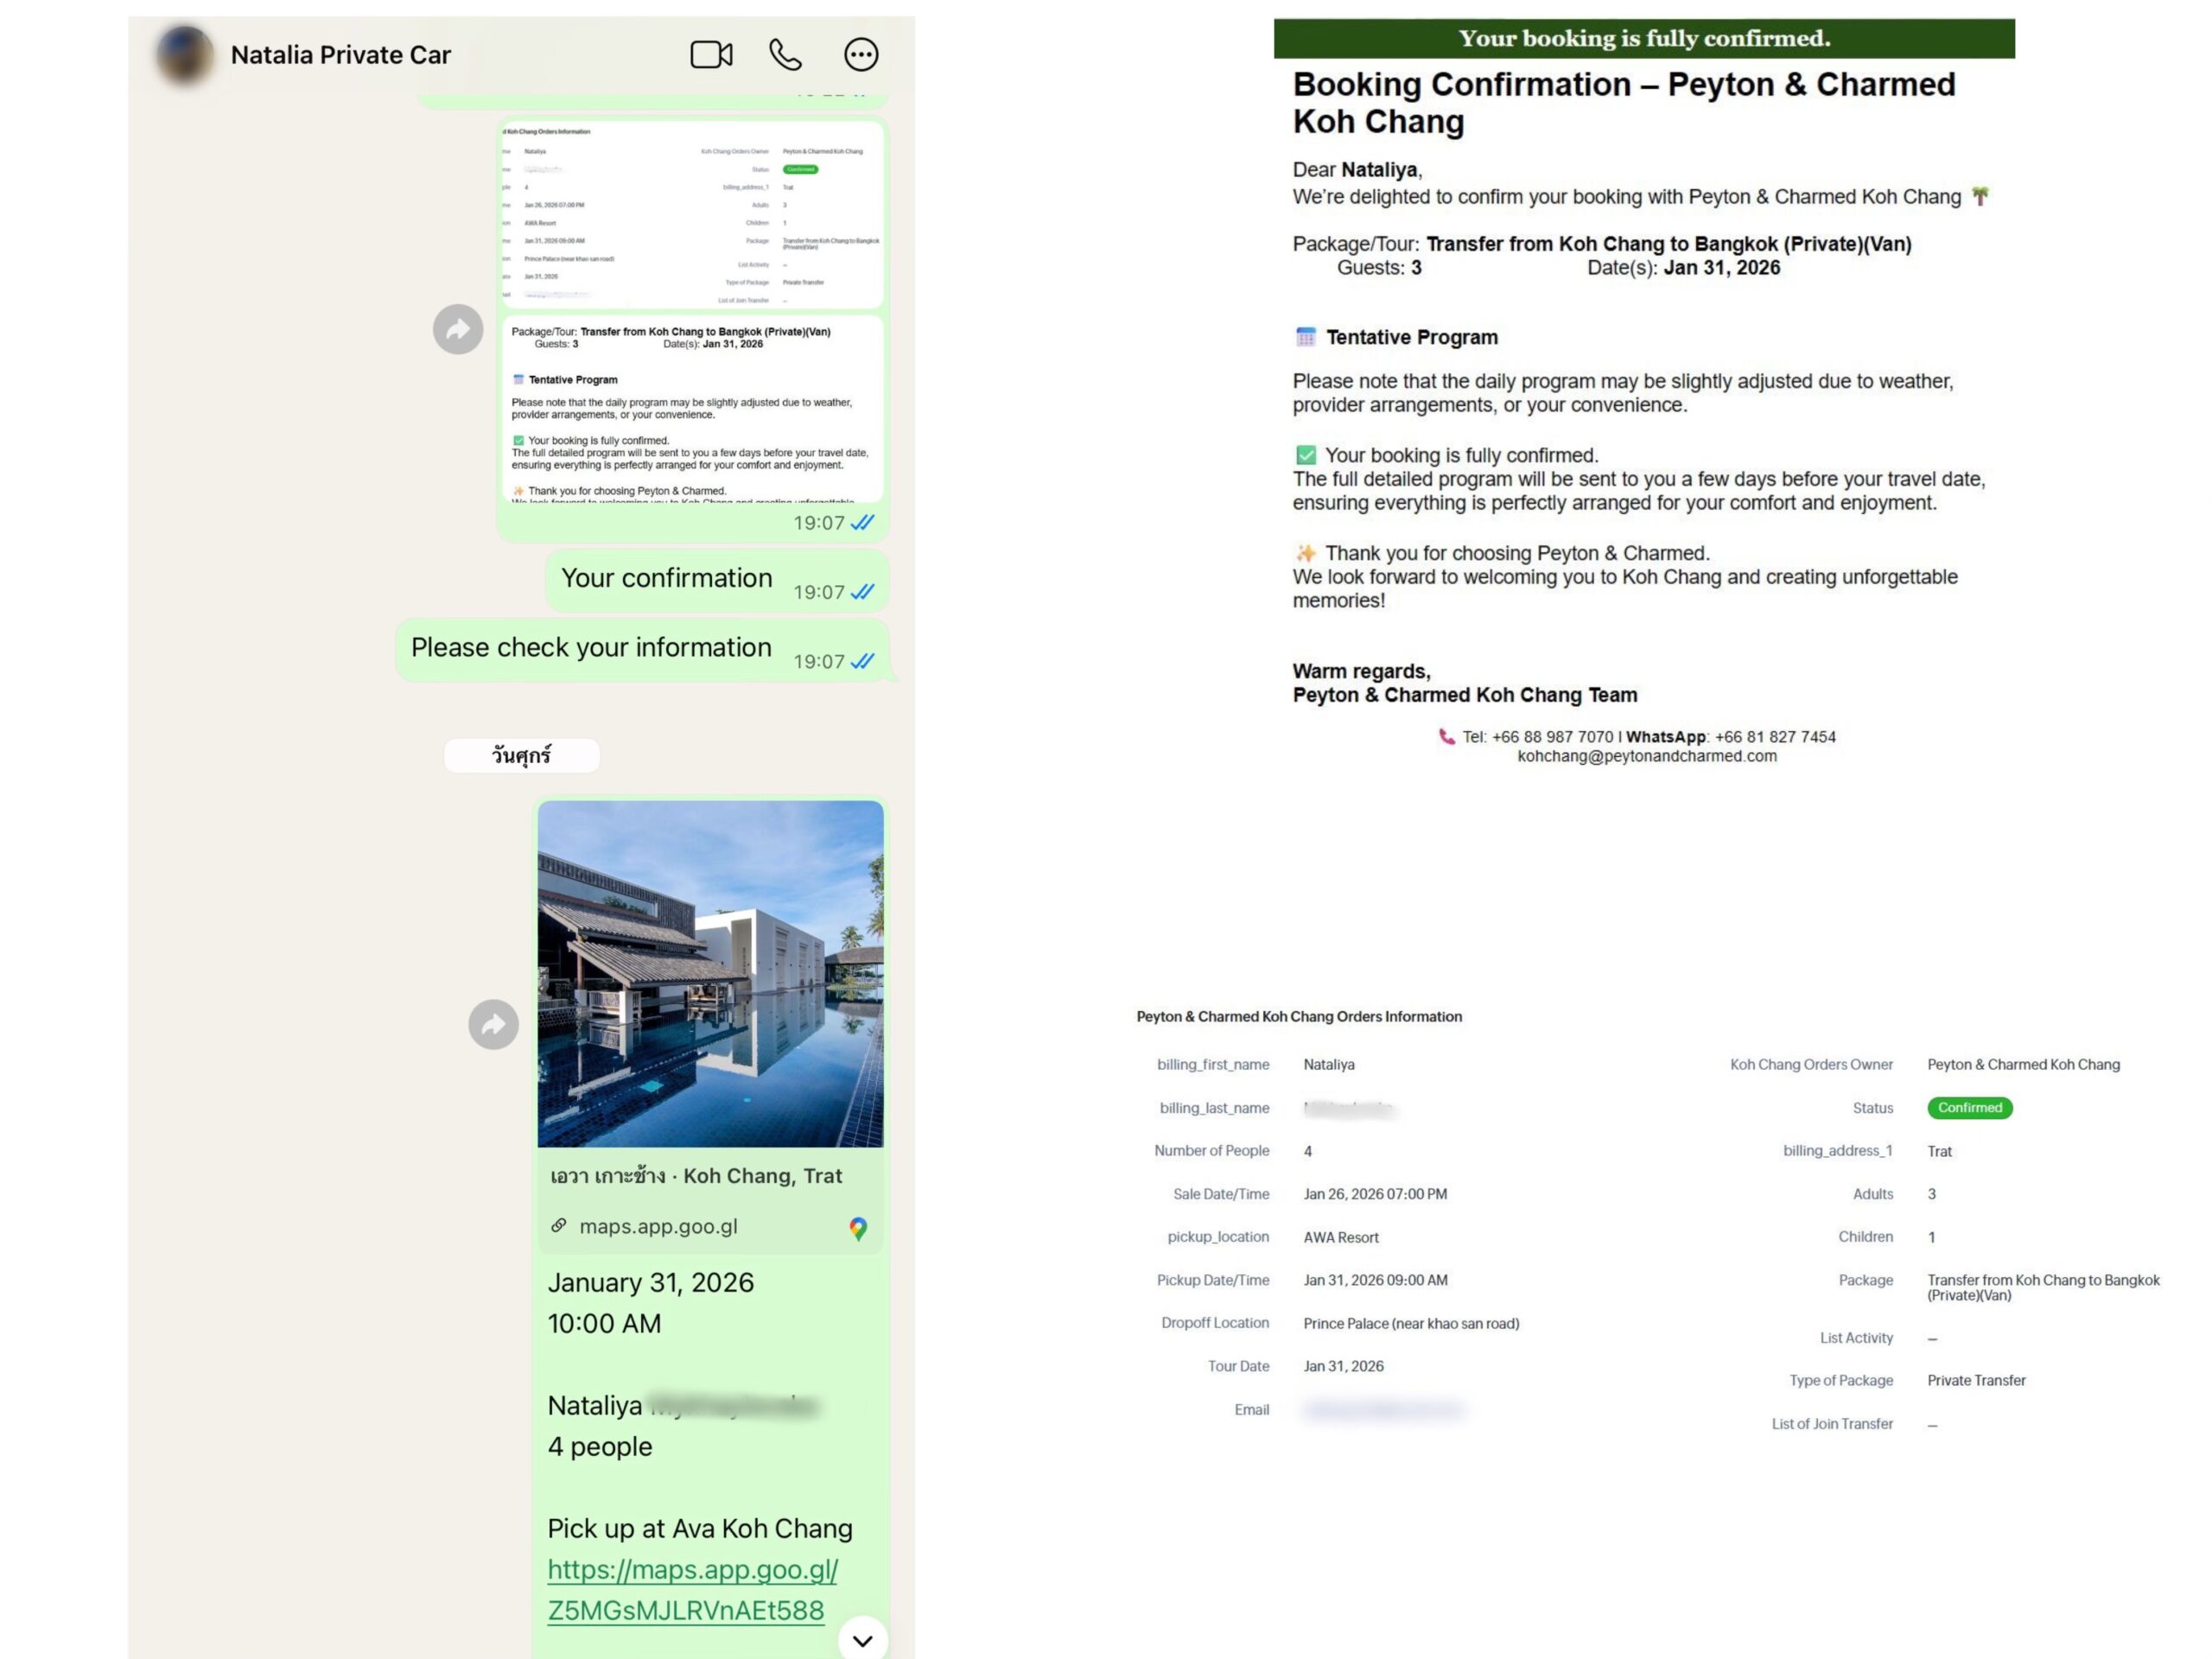The width and height of the screenshot is (2212, 1659).
Task: Click the WhatsApp number +66 81 827 7454
Action: (1774, 737)
